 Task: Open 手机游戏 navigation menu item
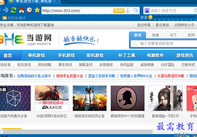coord(66,55)
